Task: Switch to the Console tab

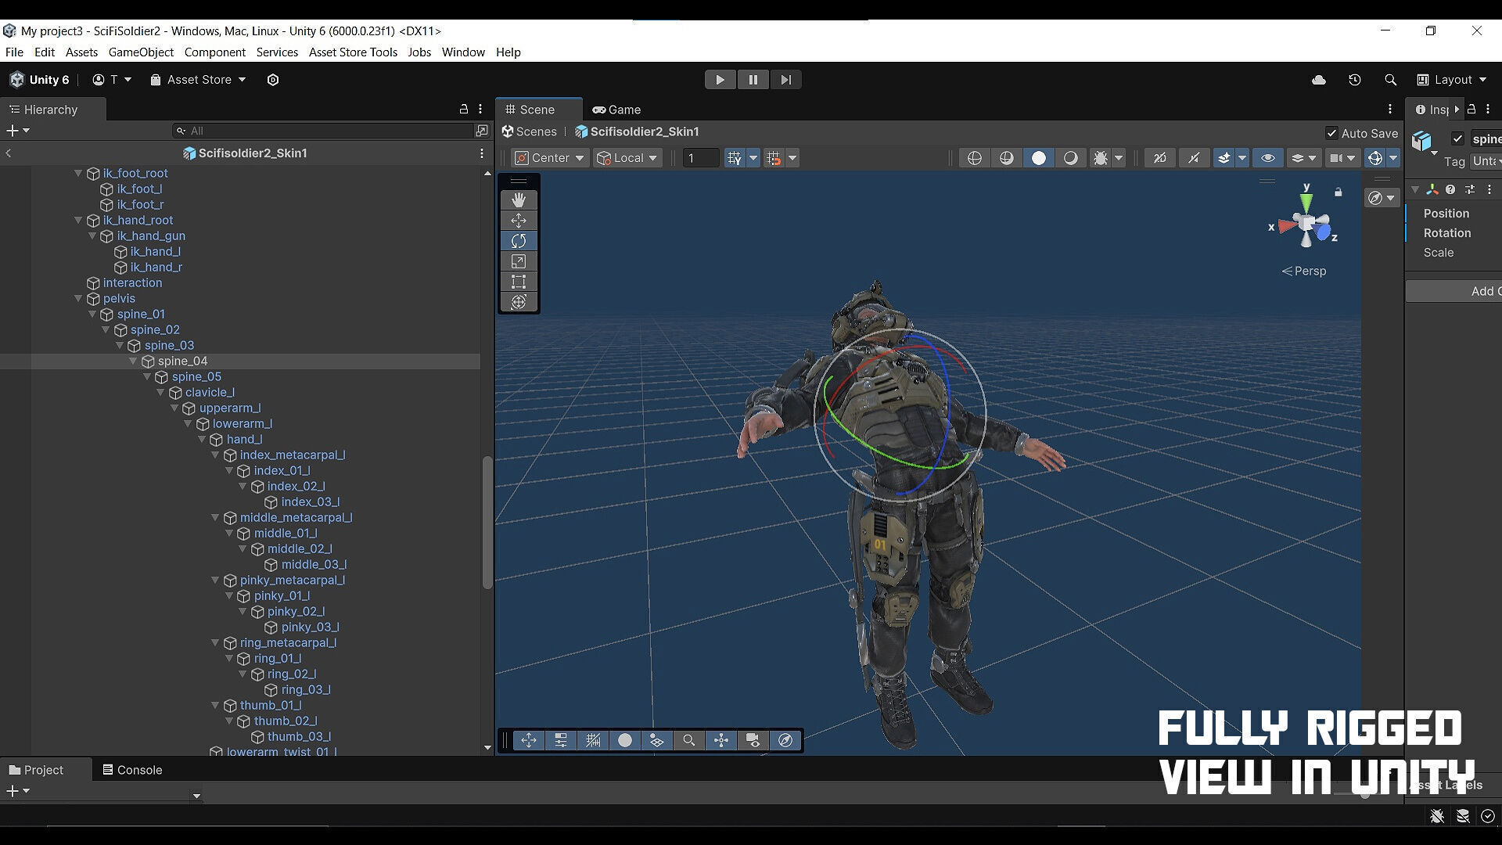Action: [132, 770]
